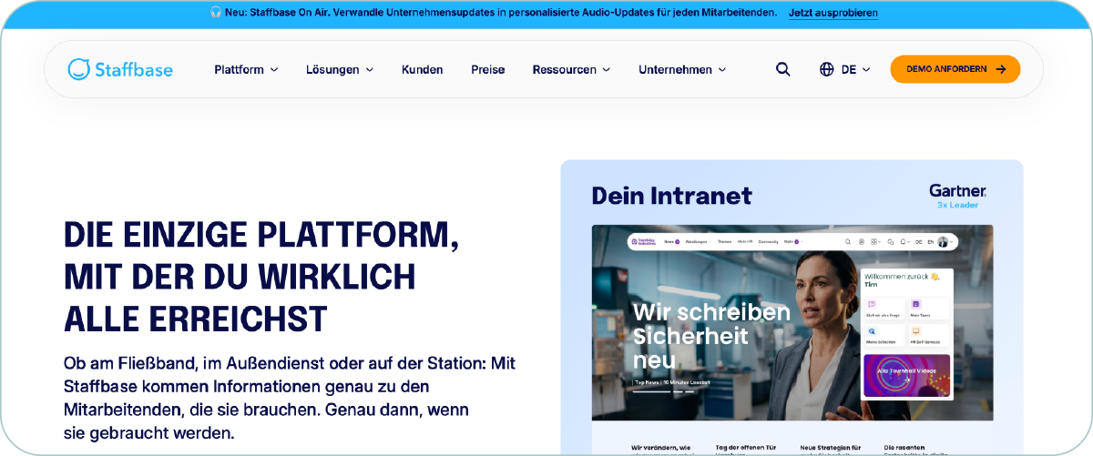This screenshot has height=456, width=1093.
Task: Click the Die einzige Plattform headline
Action: click(261, 277)
